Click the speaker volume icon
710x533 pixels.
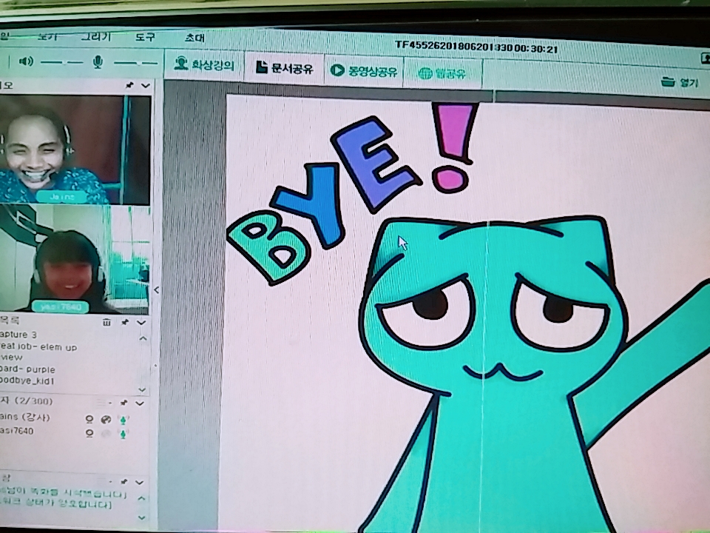click(x=26, y=61)
